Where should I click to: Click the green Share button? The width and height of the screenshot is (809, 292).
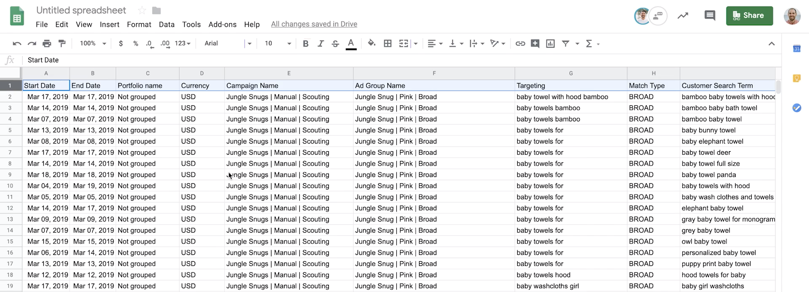(749, 16)
